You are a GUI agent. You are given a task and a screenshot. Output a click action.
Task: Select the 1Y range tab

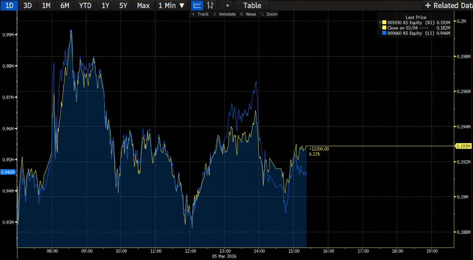(105, 5)
